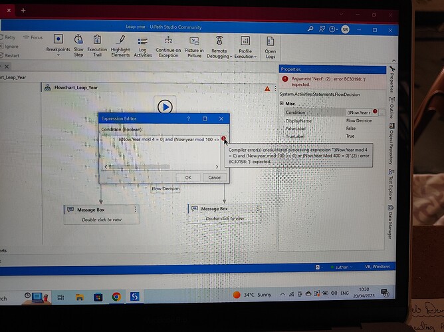The height and width of the screenshot is (332, 444).
Task: Click Cancel in Expression Editor
Action: click(215, 178)
